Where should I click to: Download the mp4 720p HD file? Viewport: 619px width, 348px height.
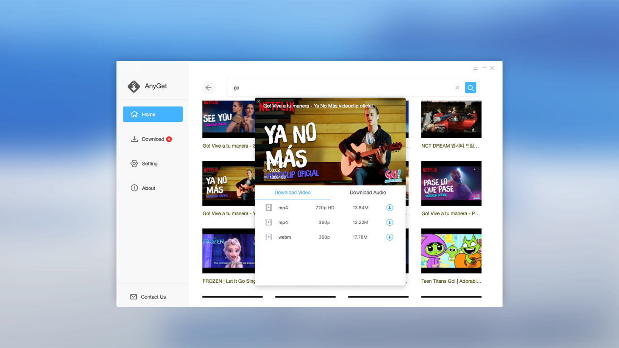(390, 208)
